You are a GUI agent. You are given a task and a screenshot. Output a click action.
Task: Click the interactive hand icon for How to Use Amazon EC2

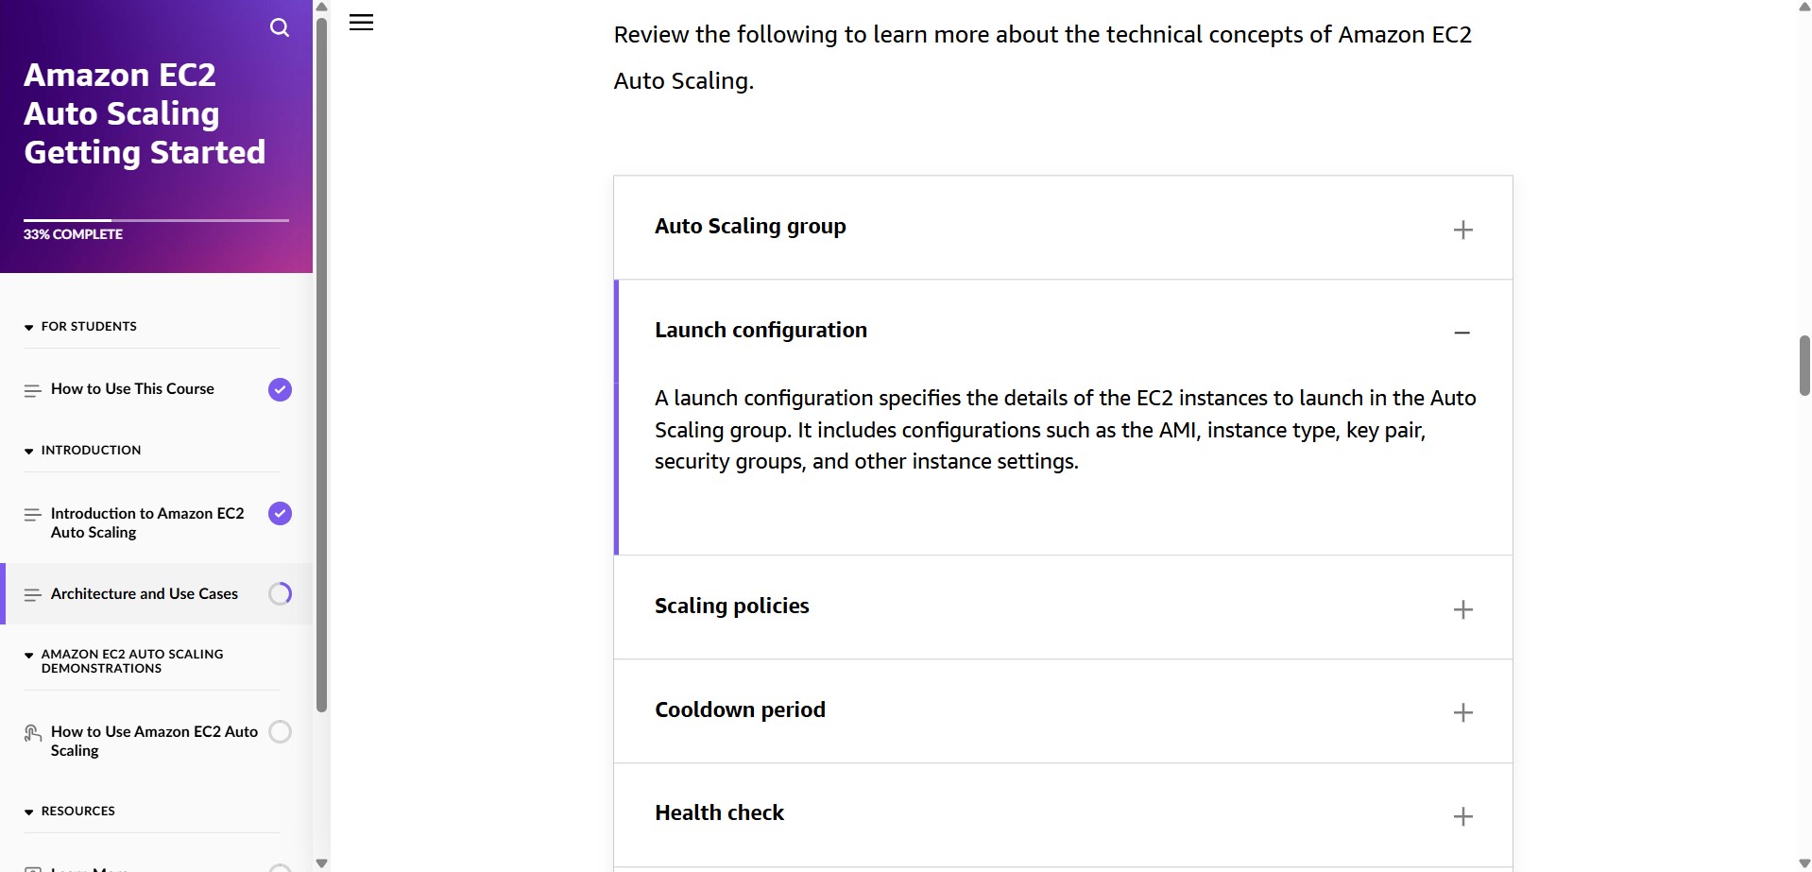pyautogui.click(x=32, y=733)
